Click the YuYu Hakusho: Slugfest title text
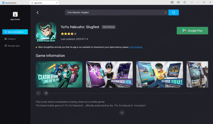The image size is (213, 124). coord(80,27)
